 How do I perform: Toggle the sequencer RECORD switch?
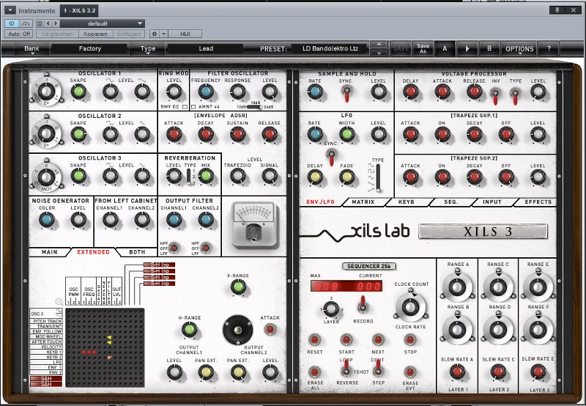click(362, 303)
